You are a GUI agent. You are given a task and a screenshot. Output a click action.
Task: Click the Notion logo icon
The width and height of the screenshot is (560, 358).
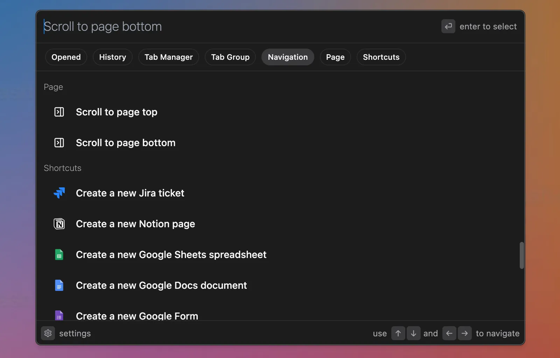(59, 224)
